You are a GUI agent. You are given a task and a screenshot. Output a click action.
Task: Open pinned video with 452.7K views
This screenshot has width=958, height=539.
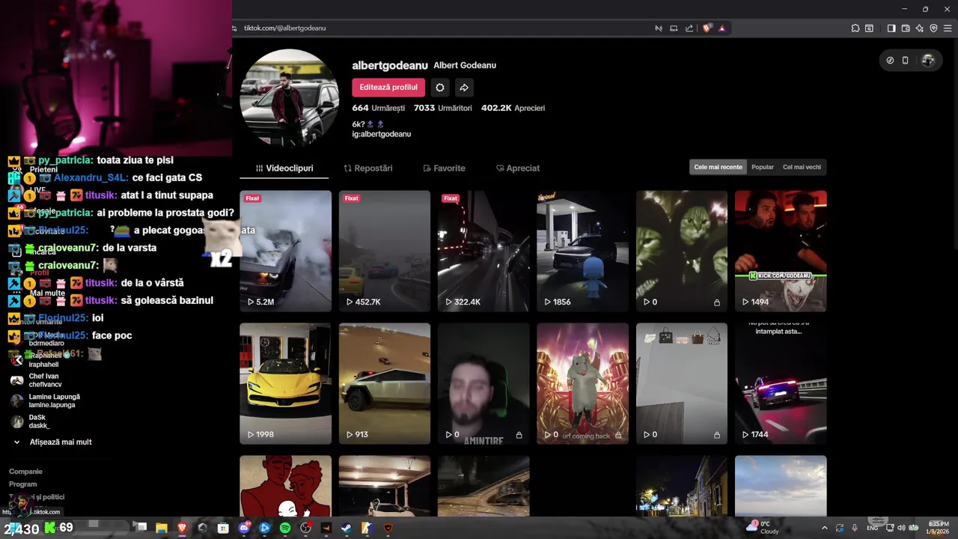coord(385,251)
